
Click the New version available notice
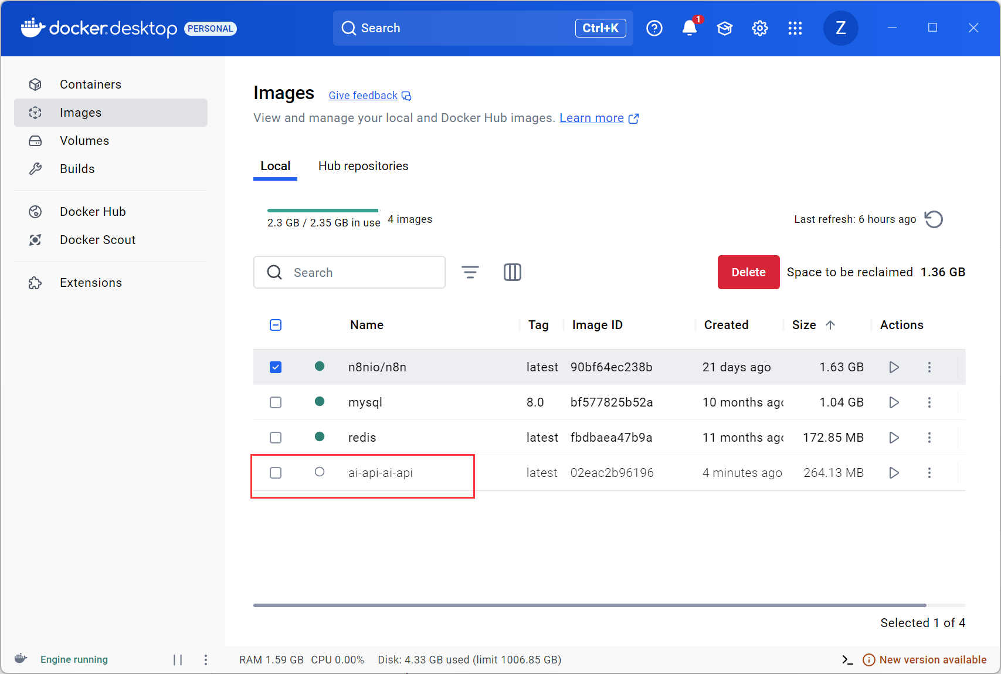click(925, 660)
